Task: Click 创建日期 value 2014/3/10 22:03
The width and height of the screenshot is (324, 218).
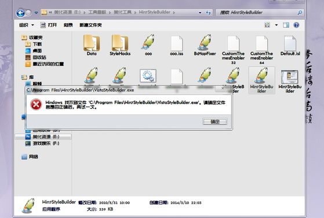Action: 185,203
